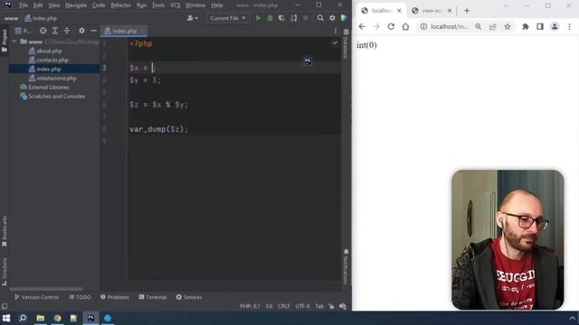Change CRLF line separator in status bar
The width and height of the screenshot is (579, 325).
point(283,306)
